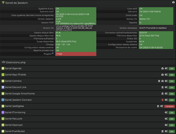Click the gears icon in Santé JeeZigbee row
The image size is (176, 134).
162,106
